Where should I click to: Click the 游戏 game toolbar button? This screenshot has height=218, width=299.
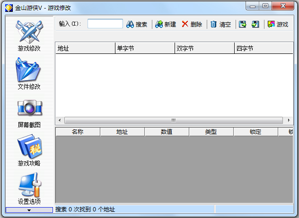click(x=278, y=24)
